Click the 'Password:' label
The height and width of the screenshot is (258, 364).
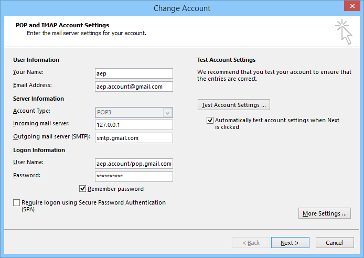tap(26, 175)
